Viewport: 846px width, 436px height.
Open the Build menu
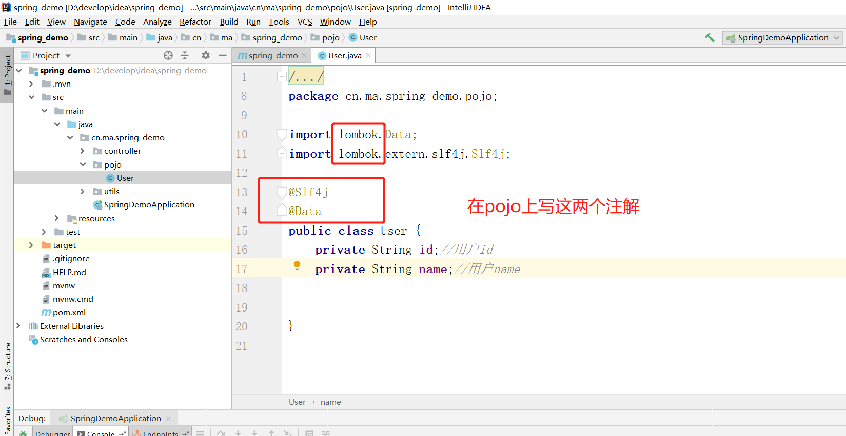click(x=229, y=22)
